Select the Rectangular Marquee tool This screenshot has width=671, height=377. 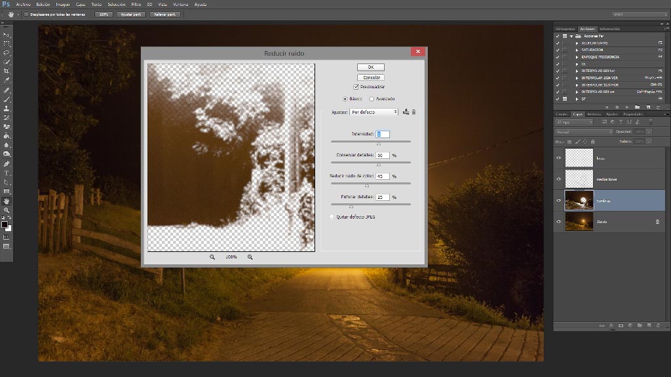[x=7, y=44]
